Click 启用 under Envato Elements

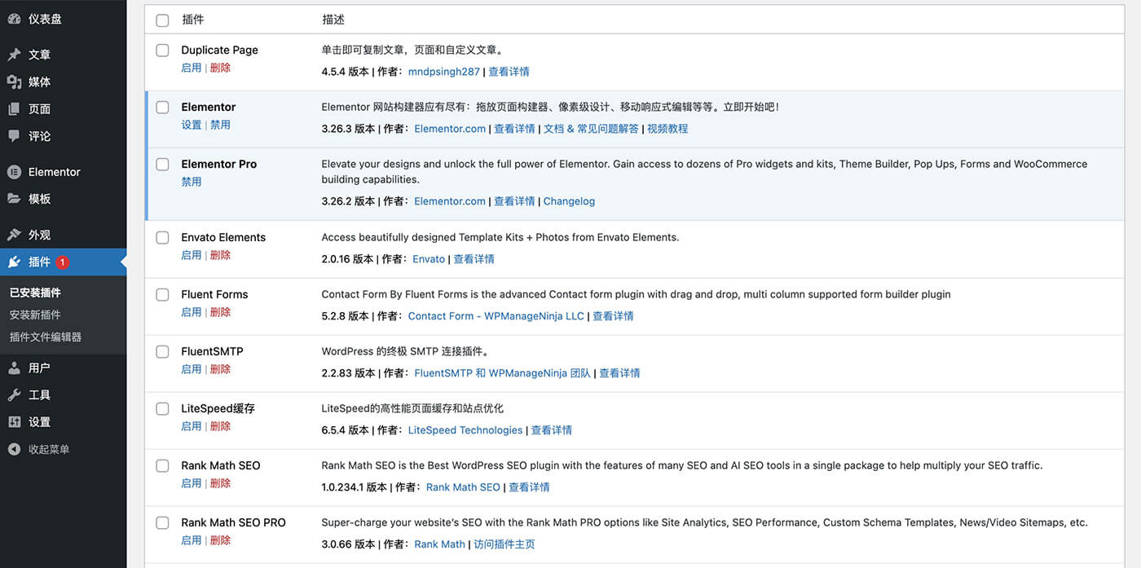(x=192, y=256)
